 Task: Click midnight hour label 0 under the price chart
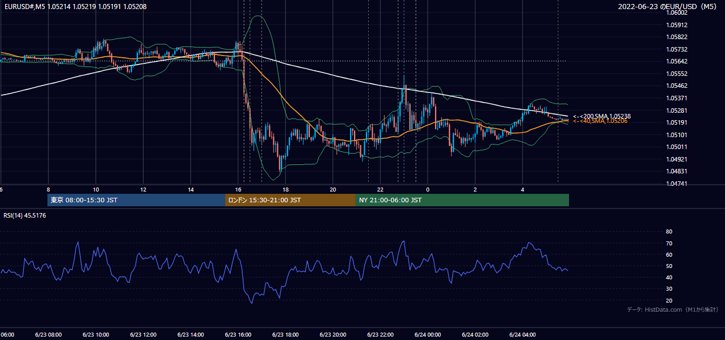click(x=428, y=190)
